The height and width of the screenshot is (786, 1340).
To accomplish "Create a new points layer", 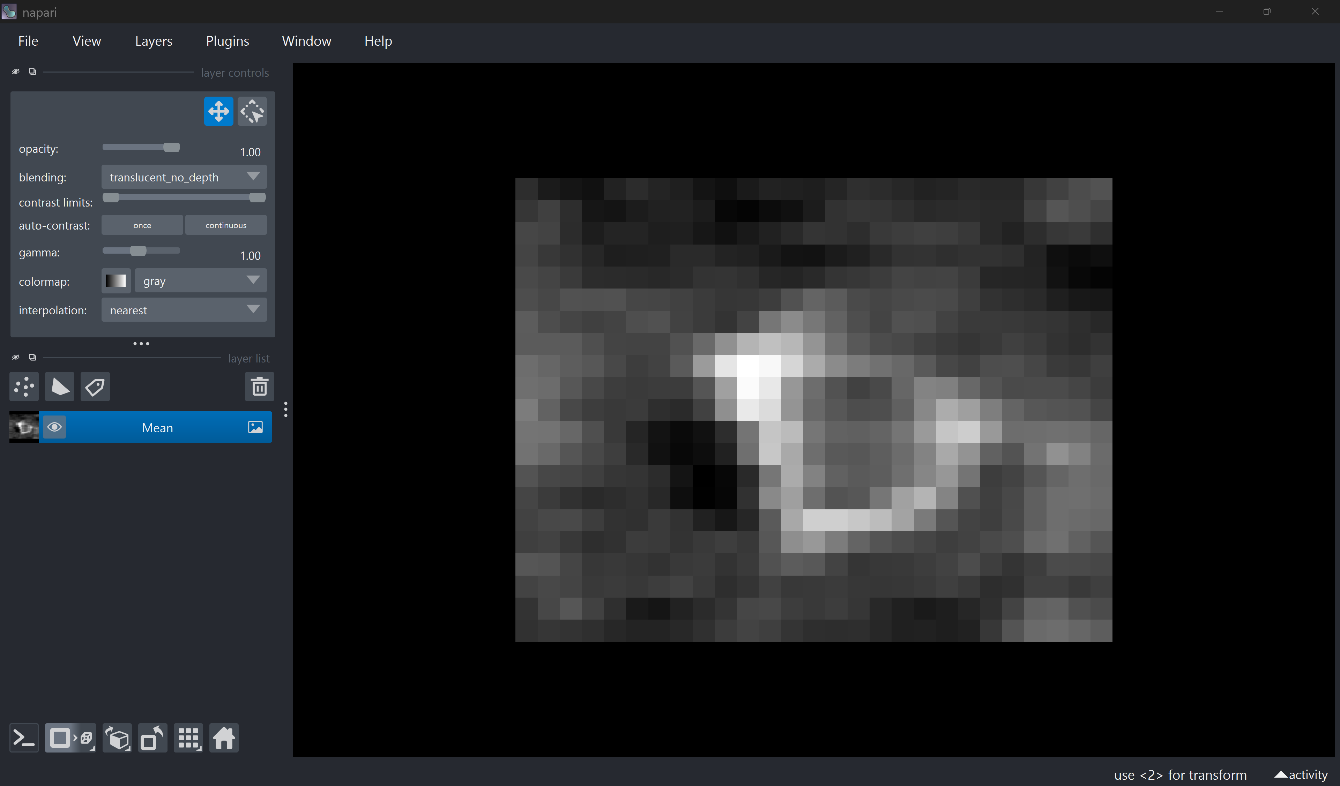I will [24, 387].
